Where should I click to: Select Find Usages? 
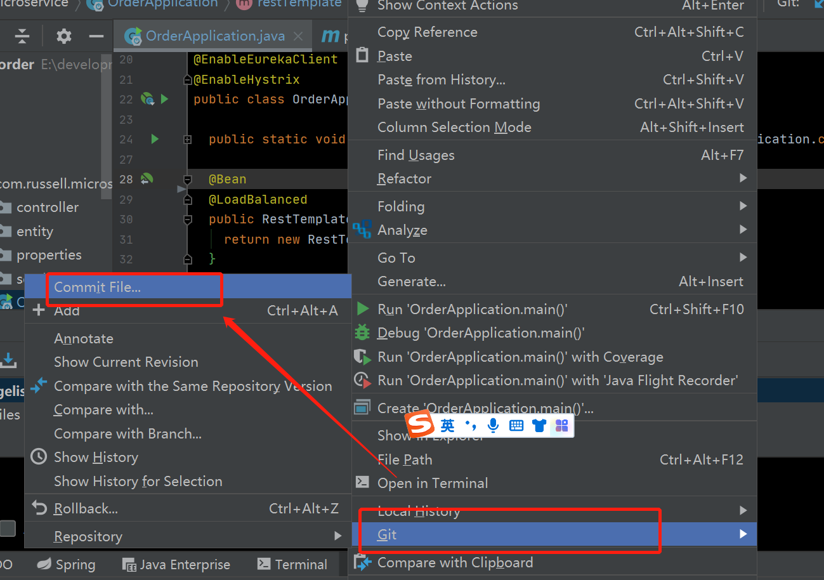pos(554,155)
